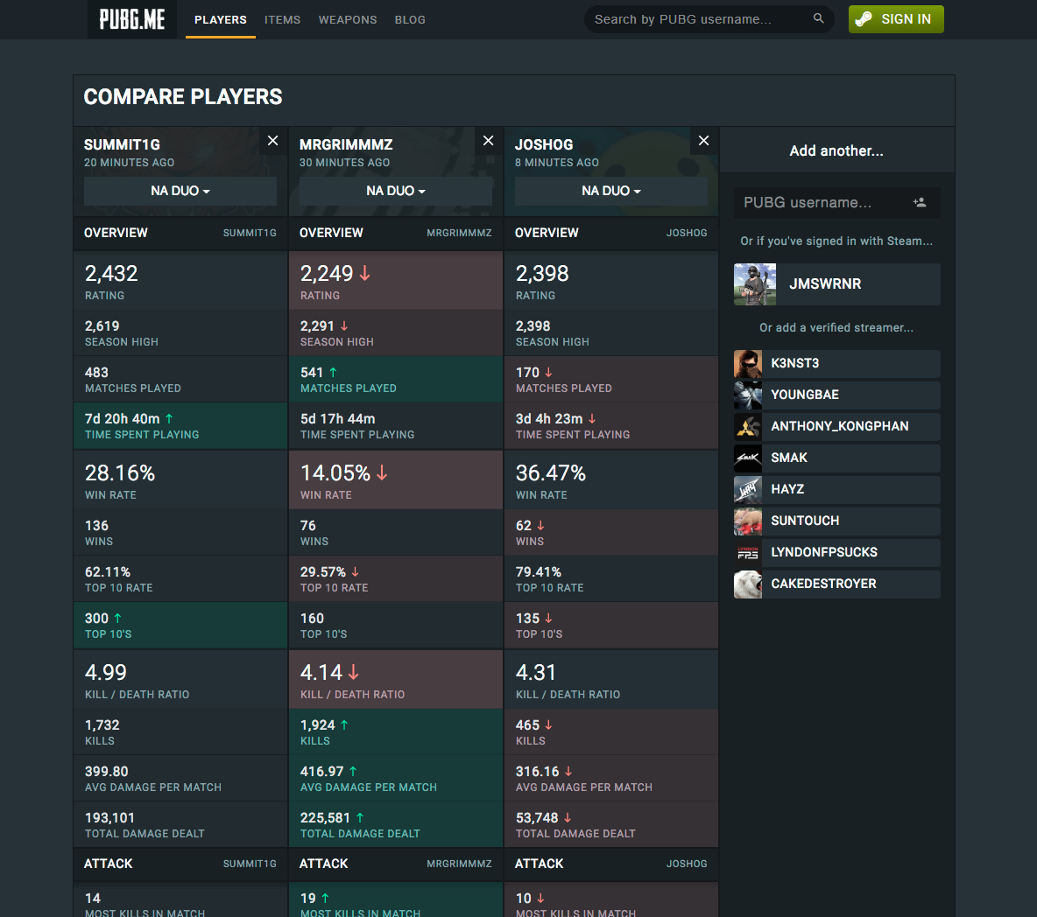
Task: Click the down arrow next to JOSHOG's 465 kills
Action: [x=548, y=725]
